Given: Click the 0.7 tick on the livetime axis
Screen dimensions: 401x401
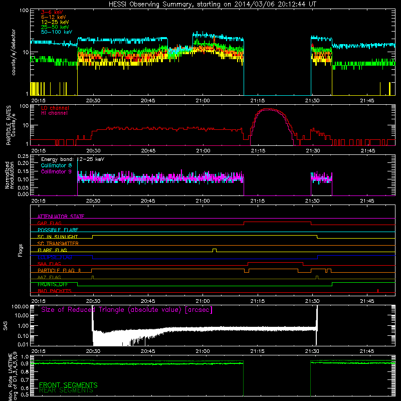Looking at the screenshot, I should point(25,380).
